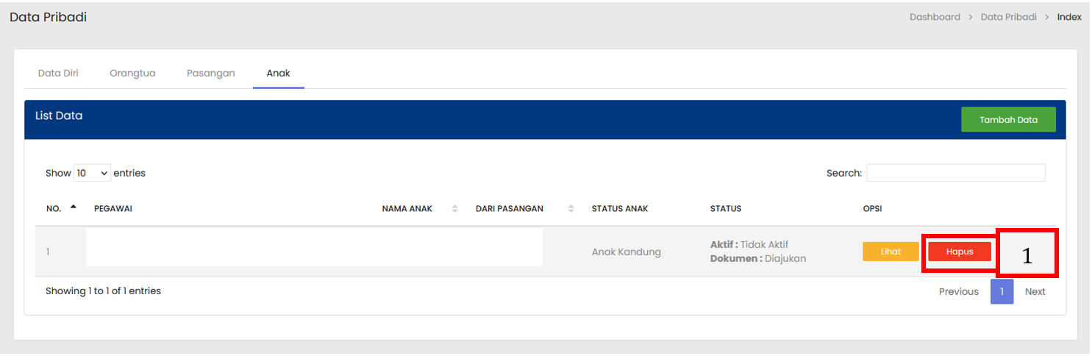Click the PEGAWAI column header
The image size is (1092, 356).
point(113,209)
